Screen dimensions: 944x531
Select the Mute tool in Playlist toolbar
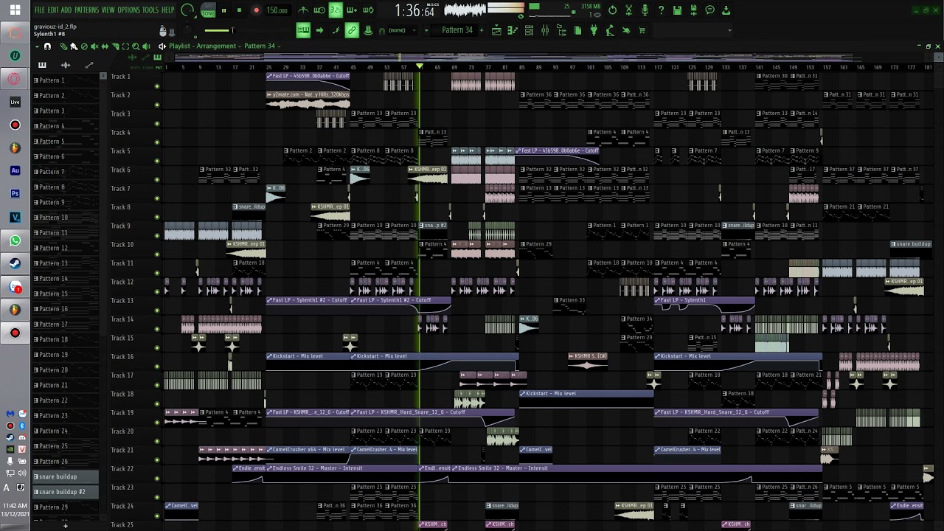[x=94, y=46]
